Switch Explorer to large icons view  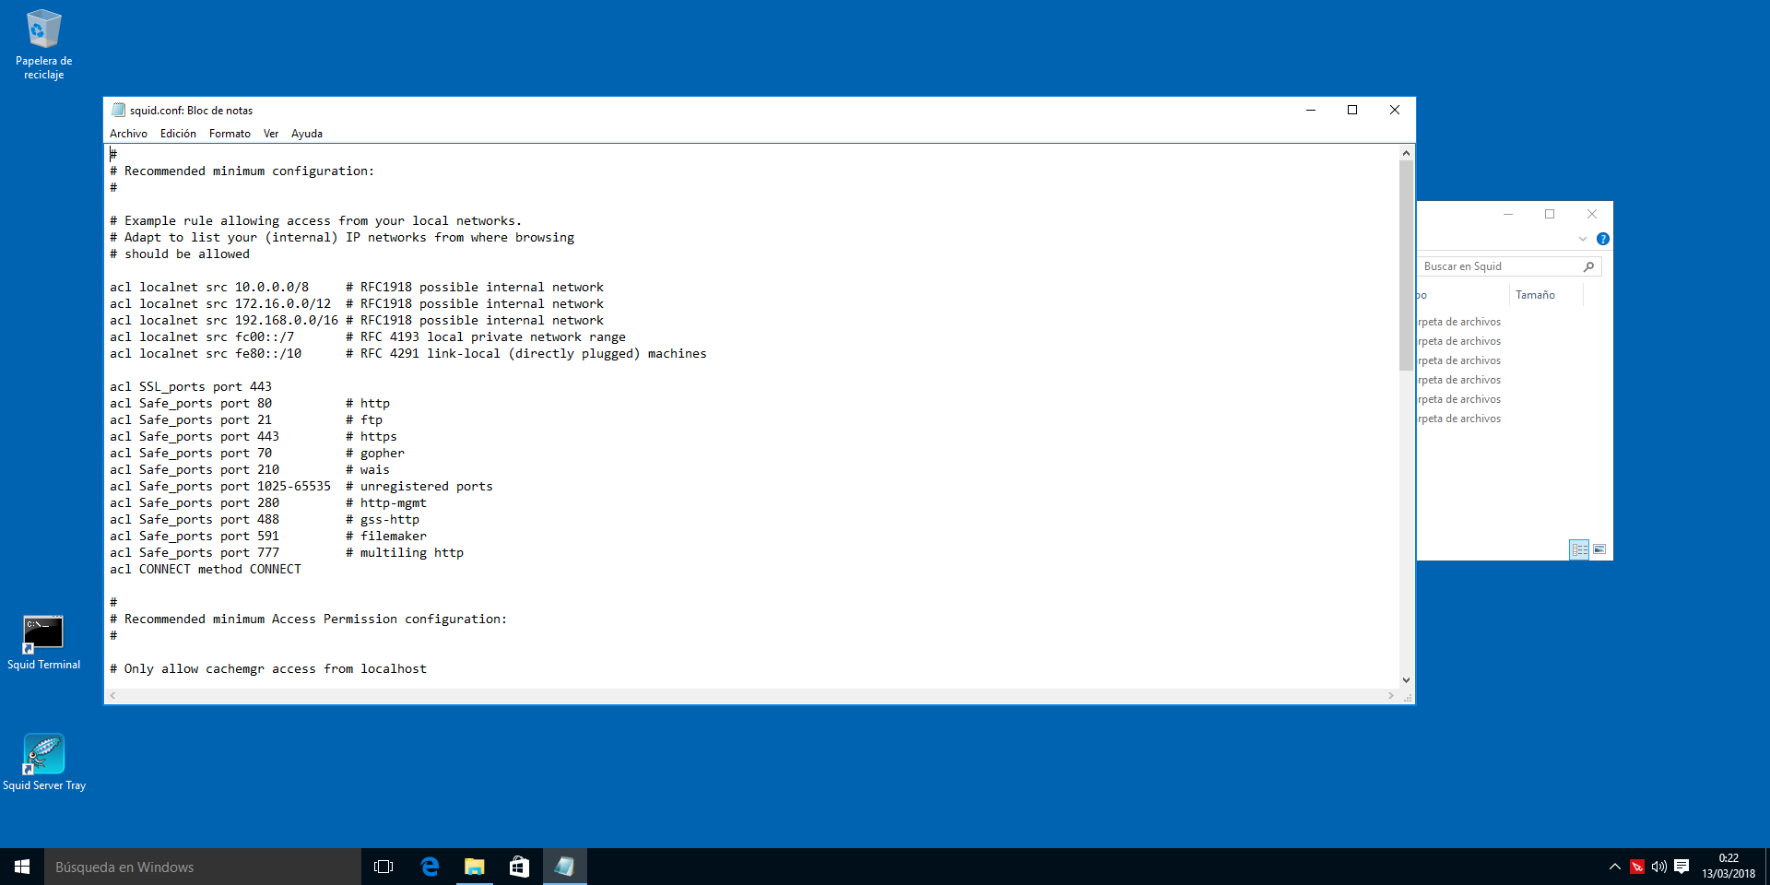[1599, 549]
